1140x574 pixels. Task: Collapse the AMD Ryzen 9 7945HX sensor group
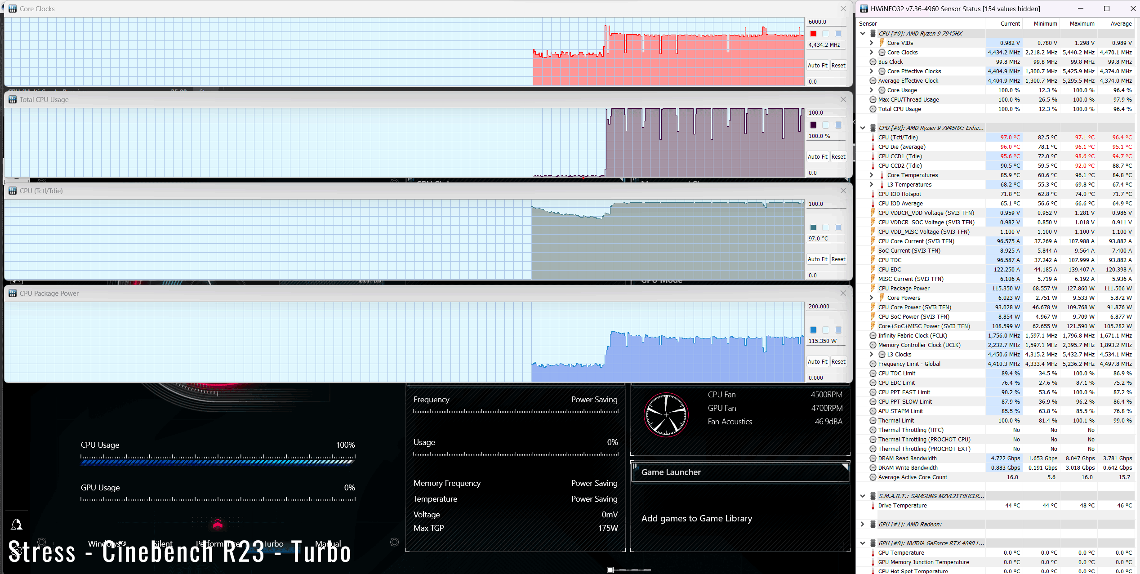point(862,33)
